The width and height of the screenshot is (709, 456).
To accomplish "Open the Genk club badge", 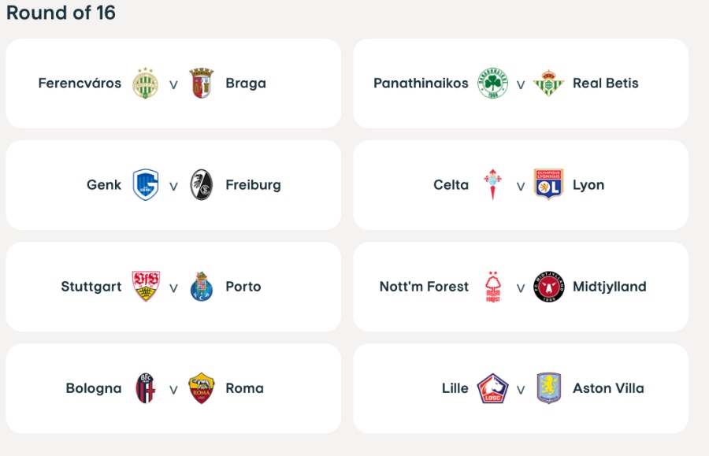I will [x=146, y=185].
